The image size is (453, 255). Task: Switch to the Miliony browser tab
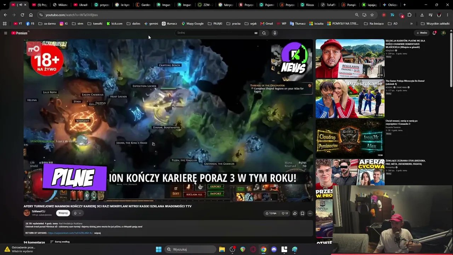(x=60, y=5)
